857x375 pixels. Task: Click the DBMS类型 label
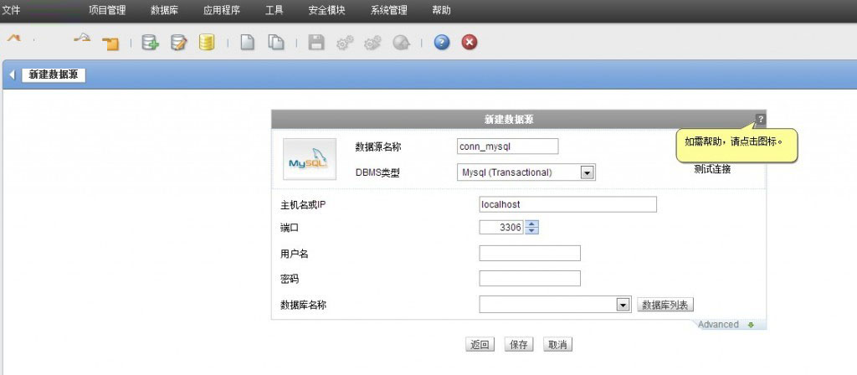point(377,172)
